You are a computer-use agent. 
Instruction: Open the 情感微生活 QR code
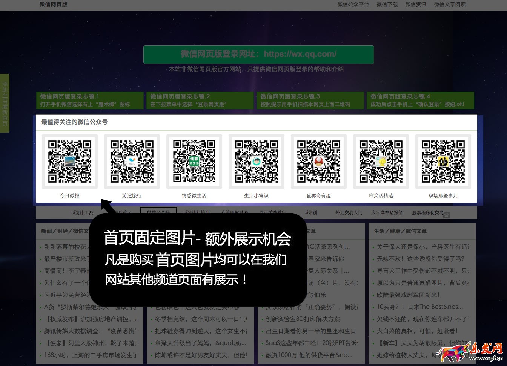(x=194, y=162)
